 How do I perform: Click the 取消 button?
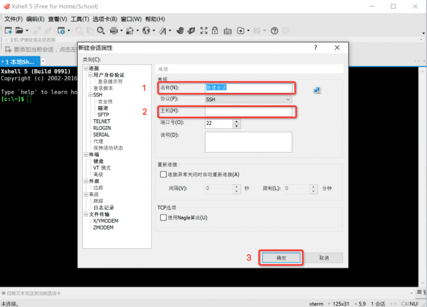[x=324, y=258]
